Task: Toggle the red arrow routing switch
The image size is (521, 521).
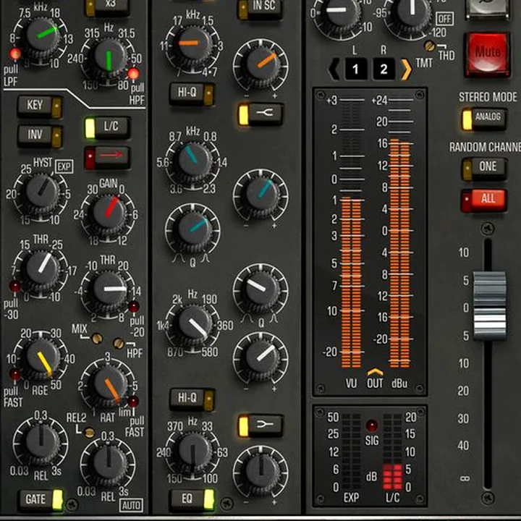Action: (107, 156)
